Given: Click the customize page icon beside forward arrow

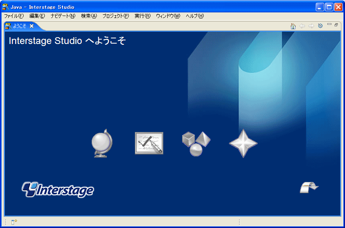Looking at the screenshot, I should [x=320, y=26].
